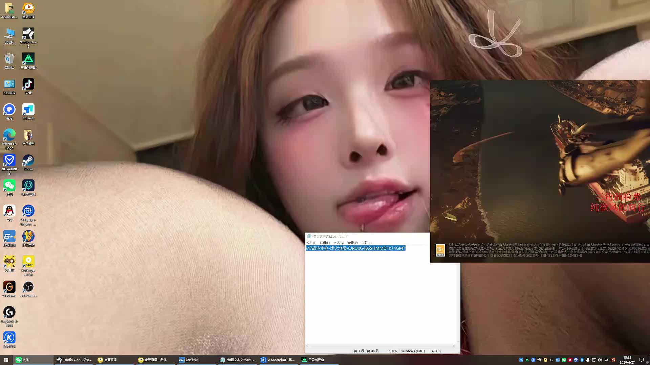
Task: Open the notification center icon
Action: [642, 360]
